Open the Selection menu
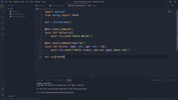 (16, 2)
